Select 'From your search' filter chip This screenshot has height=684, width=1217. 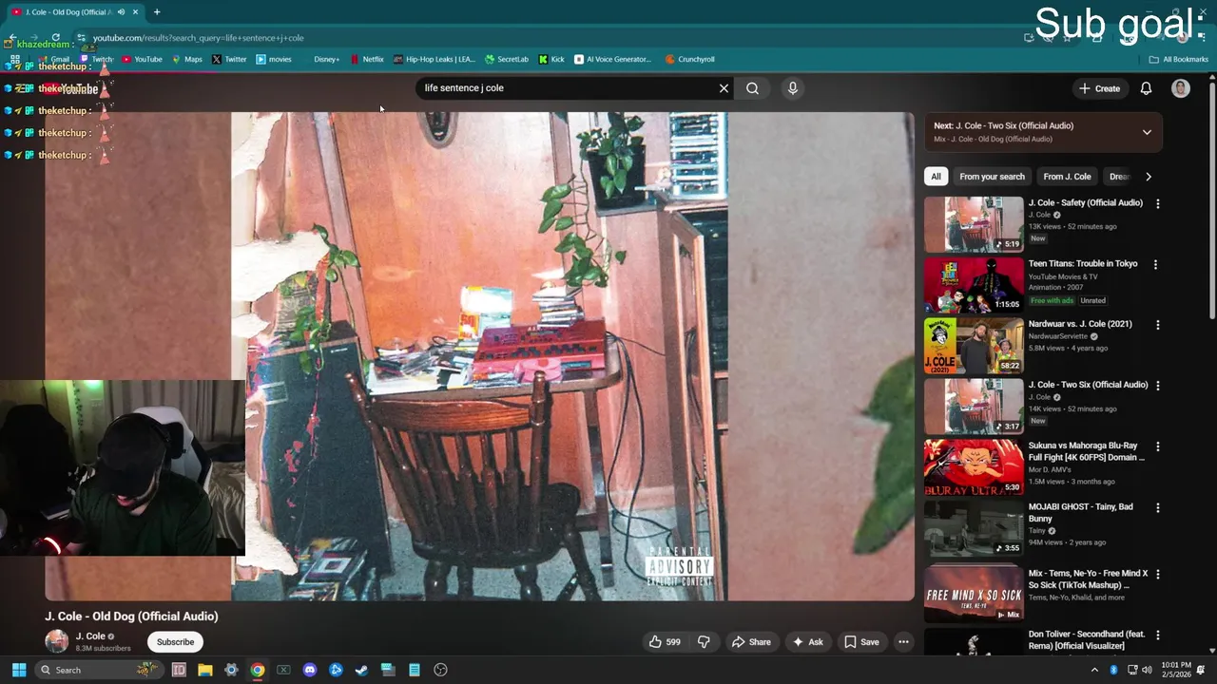click(x=992, y=177)
